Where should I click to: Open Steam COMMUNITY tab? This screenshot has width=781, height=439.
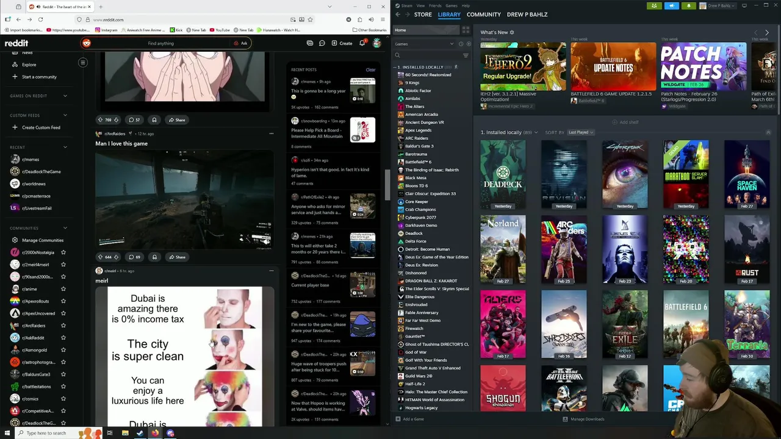tap(484, 15)
